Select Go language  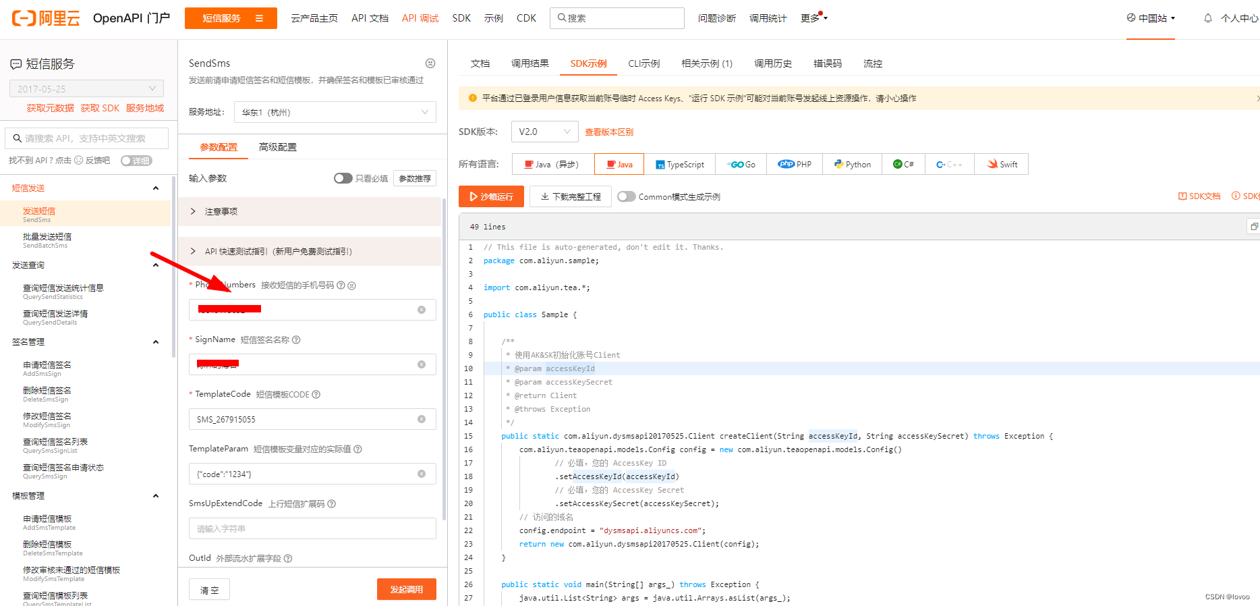[x=741, y=164]
